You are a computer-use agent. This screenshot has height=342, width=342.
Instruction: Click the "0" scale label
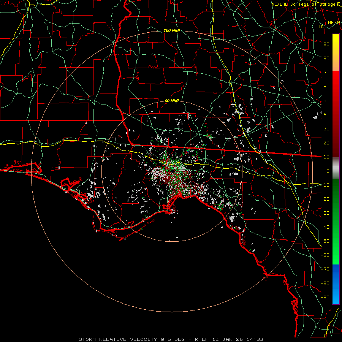[328, 171]
